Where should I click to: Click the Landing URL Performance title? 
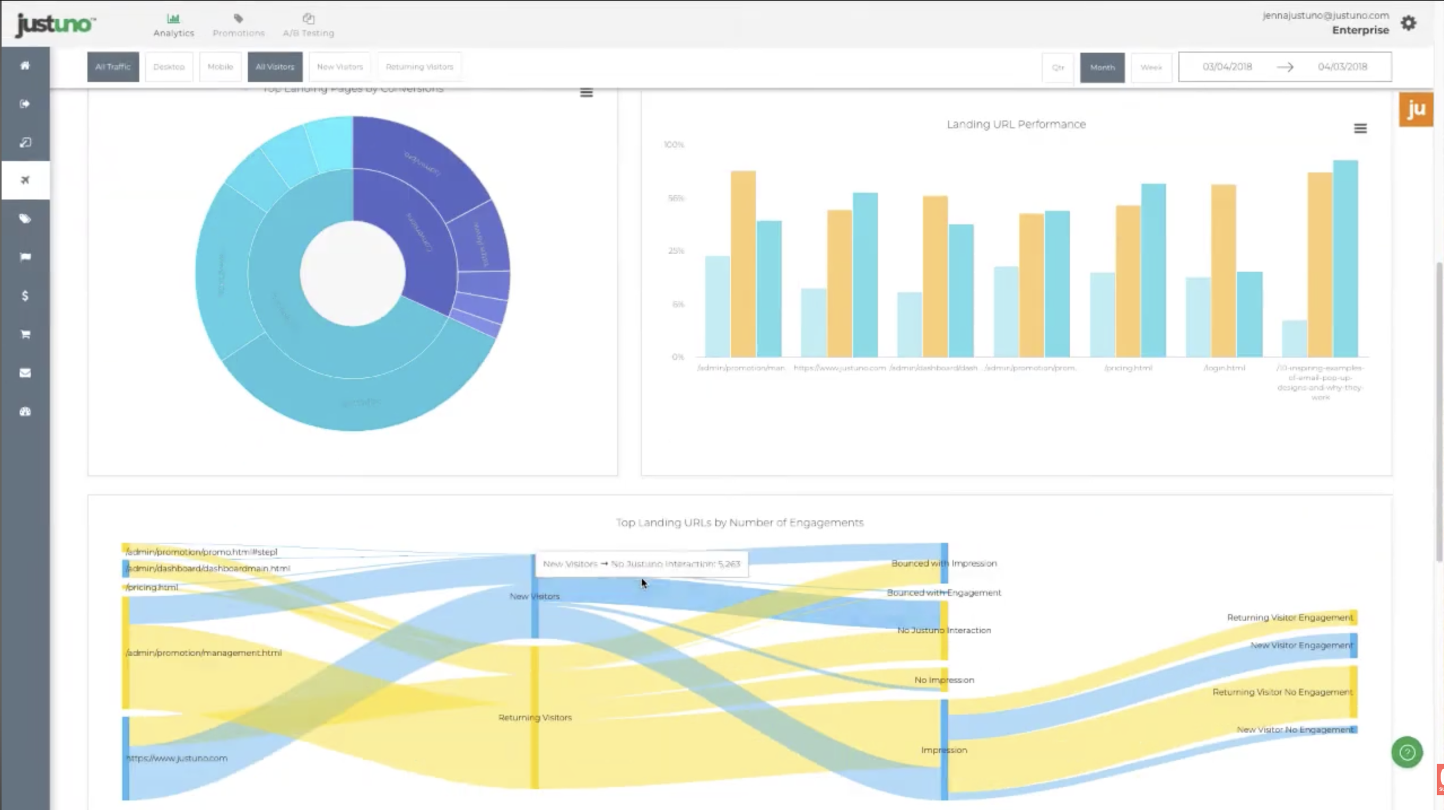[1016, 124]
